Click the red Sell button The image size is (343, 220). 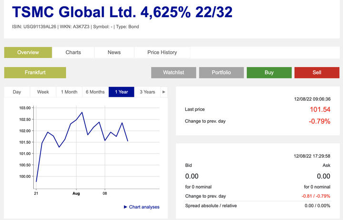(317, 72)
